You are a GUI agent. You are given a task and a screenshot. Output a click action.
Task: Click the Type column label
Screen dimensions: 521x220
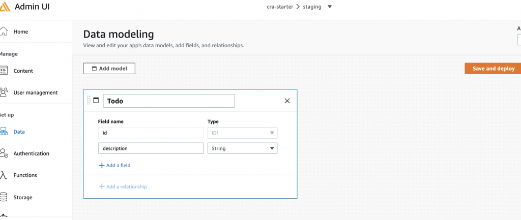click(x=213, y=121)
